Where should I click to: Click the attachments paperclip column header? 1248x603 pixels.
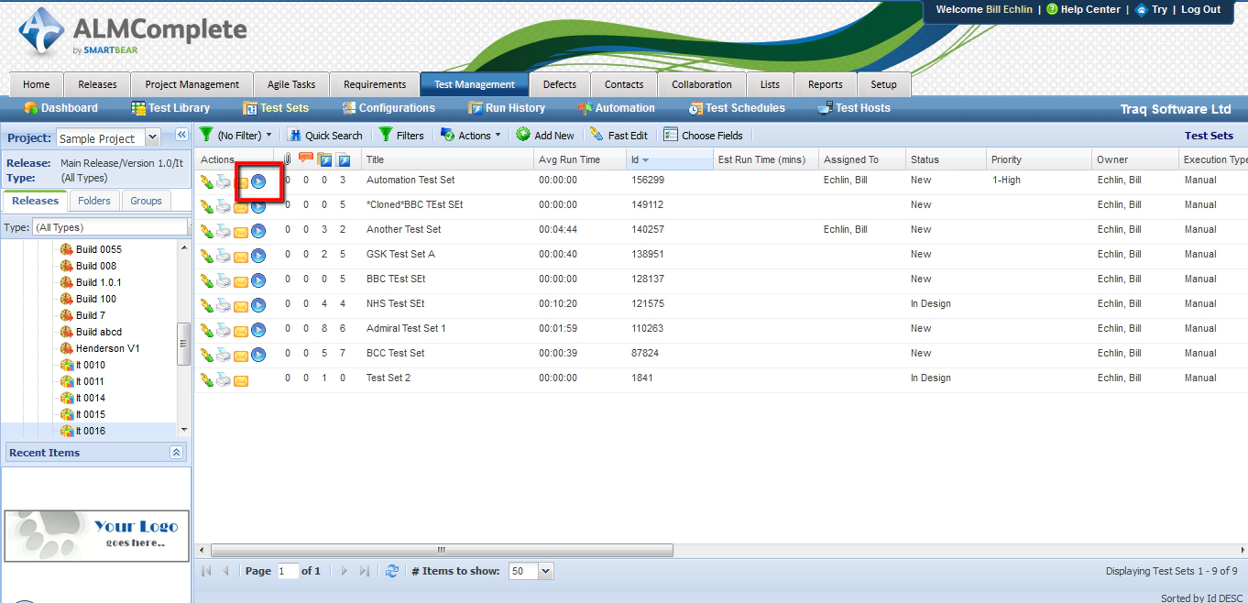287,160
